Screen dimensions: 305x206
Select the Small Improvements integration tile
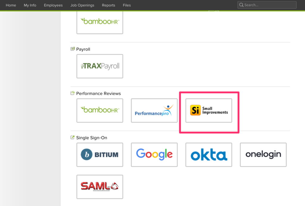click(x=209, y=110)
